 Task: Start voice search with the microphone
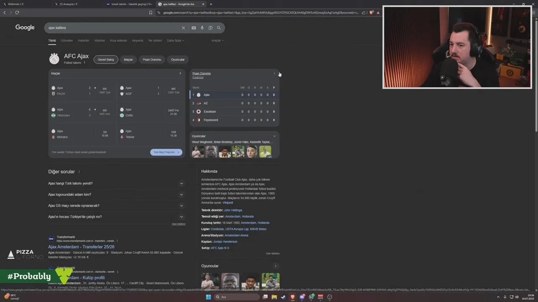pyautogui.click(x=202, y=28)
